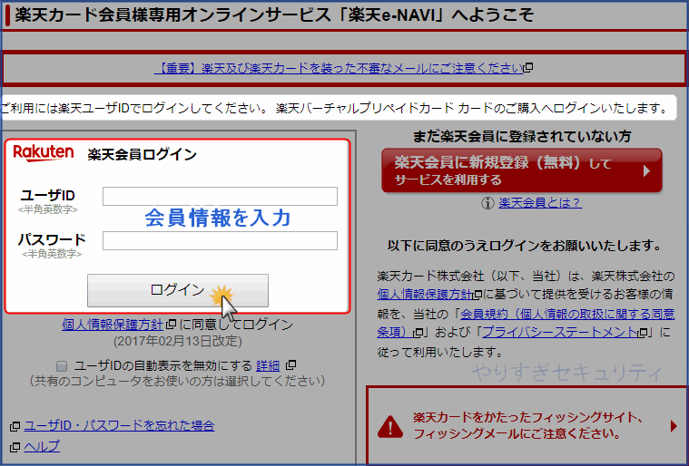Open 個人情報保護方針 link in the agreement text
The height and width of the screenshot is (466, 689).
(425, 294)
